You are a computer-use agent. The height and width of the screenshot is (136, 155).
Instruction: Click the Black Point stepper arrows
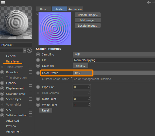click(x=89, y=99)
